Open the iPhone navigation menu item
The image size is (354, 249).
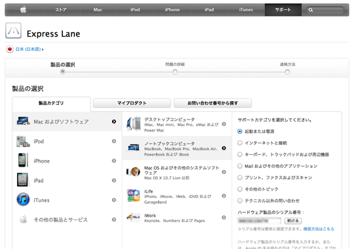[x=172, y=10]
